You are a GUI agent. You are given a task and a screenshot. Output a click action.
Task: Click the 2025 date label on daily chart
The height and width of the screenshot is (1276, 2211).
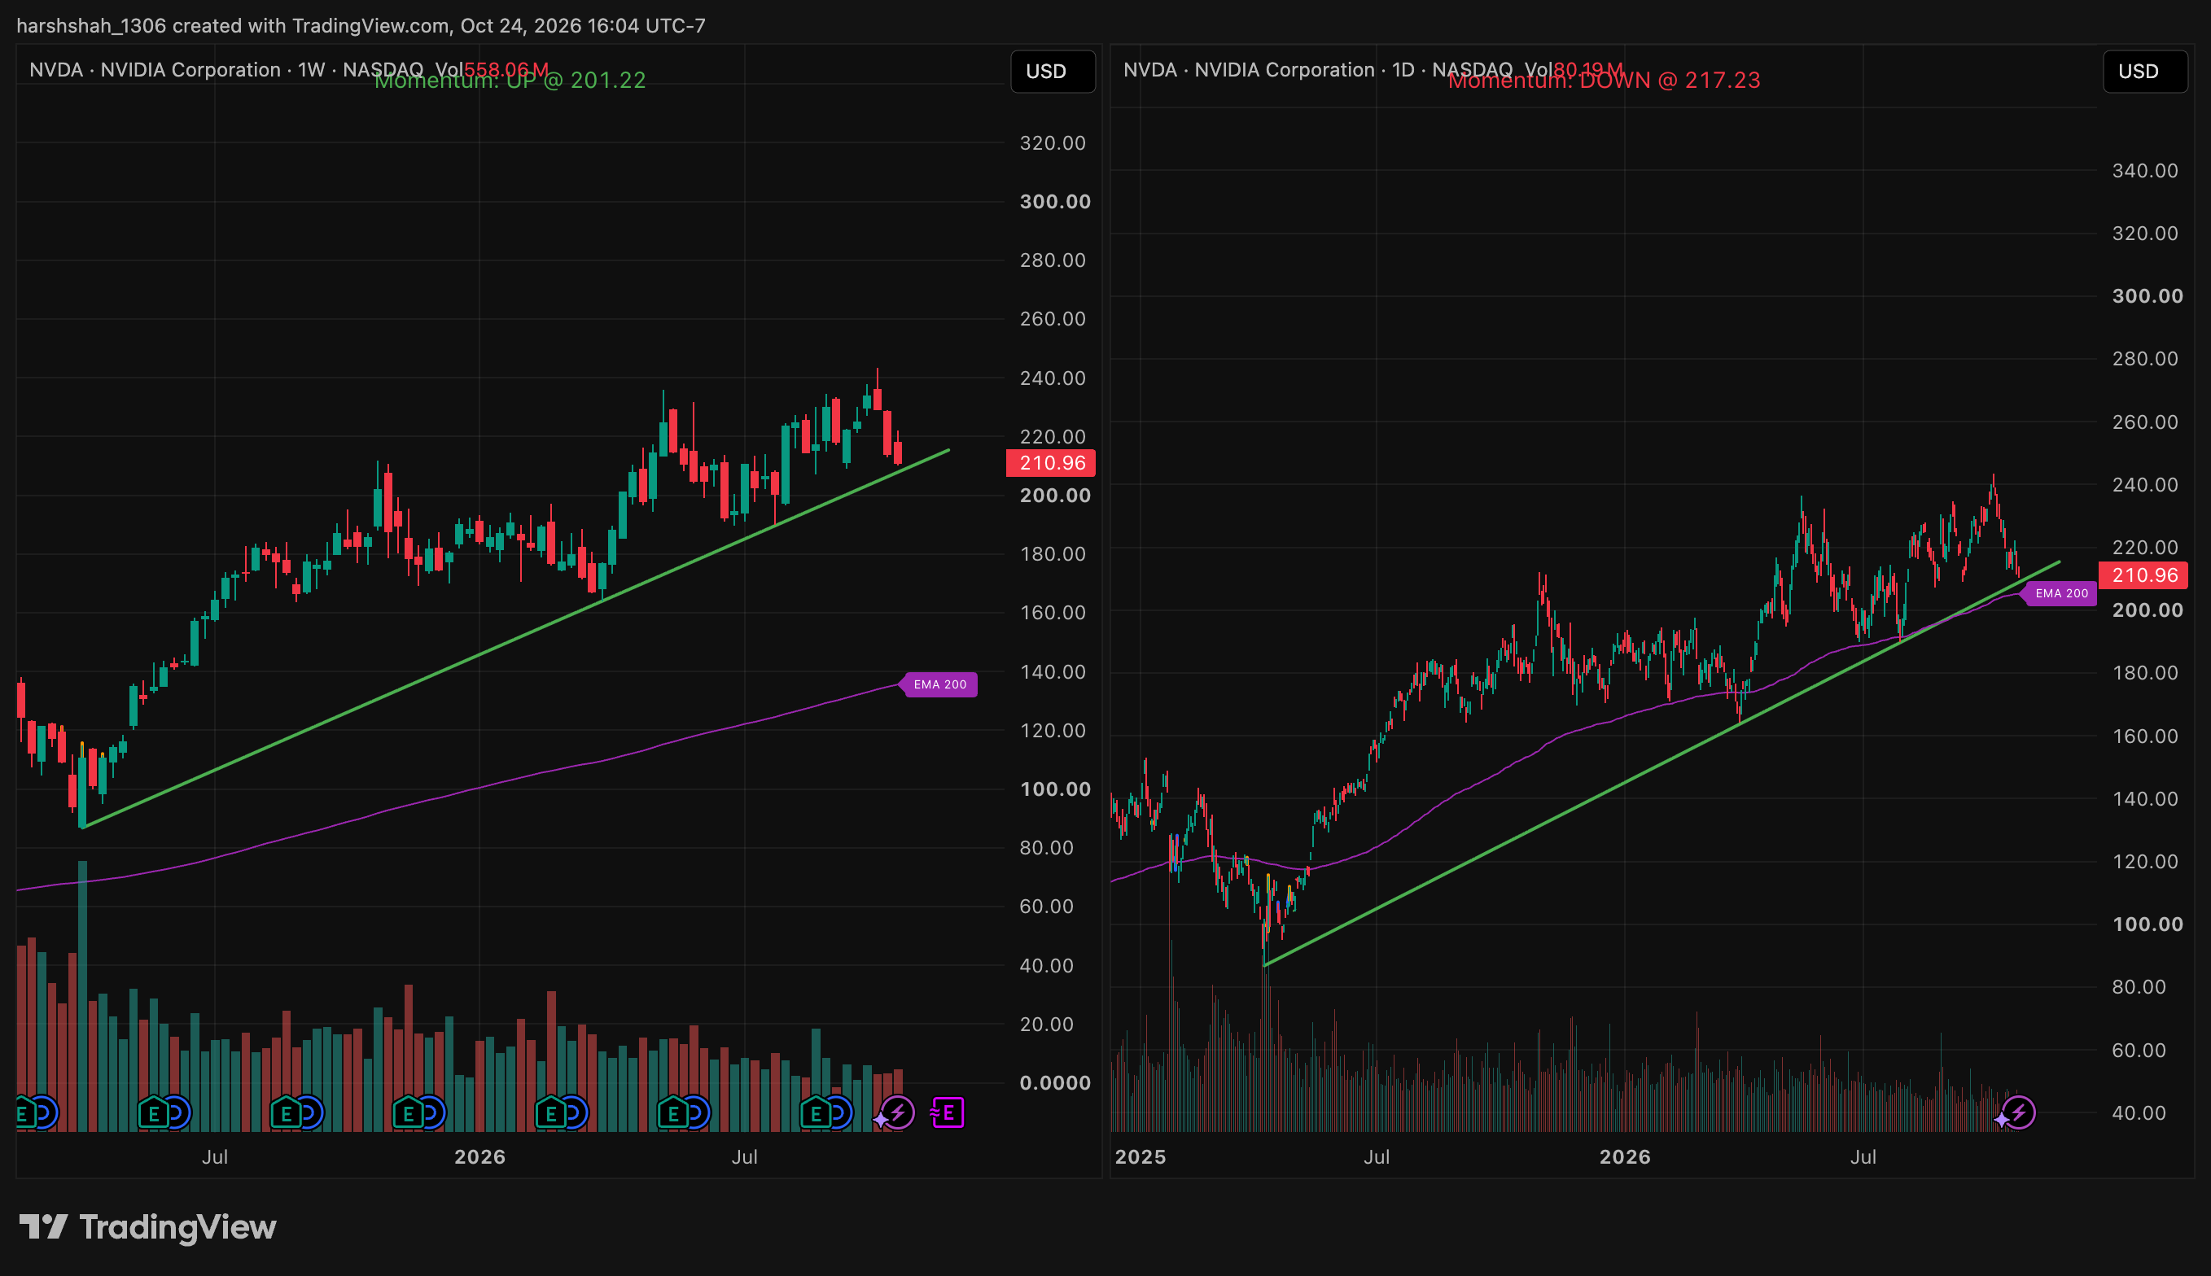1140,1157
